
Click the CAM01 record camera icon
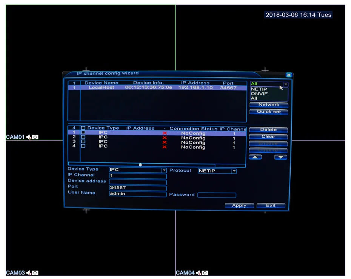35,137
